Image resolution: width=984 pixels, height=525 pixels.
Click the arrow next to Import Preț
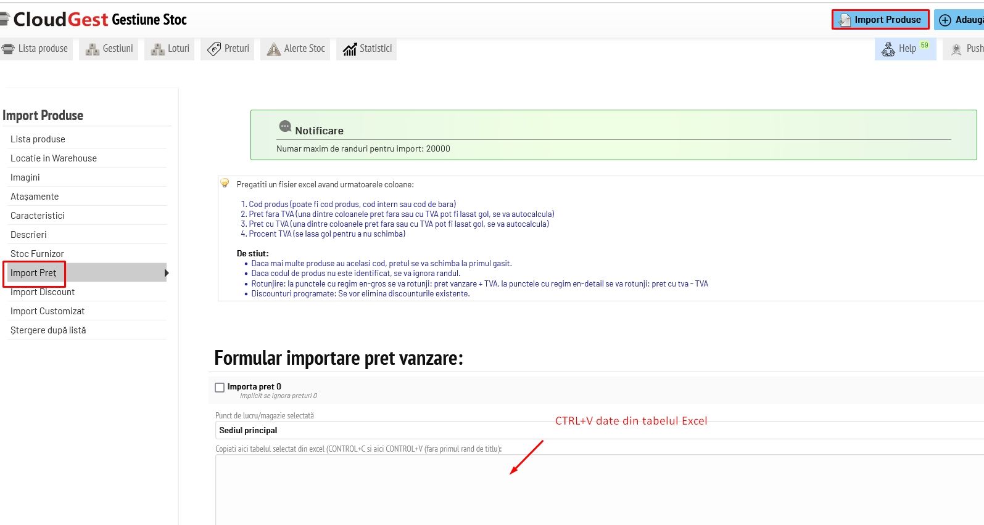167,273
